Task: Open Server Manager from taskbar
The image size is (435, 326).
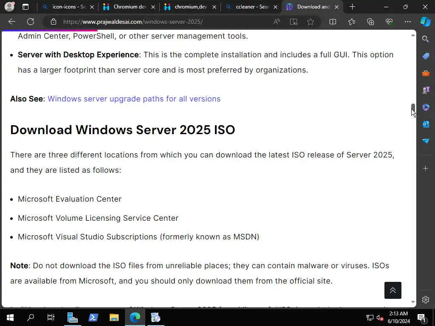Action: coord(72,318)
